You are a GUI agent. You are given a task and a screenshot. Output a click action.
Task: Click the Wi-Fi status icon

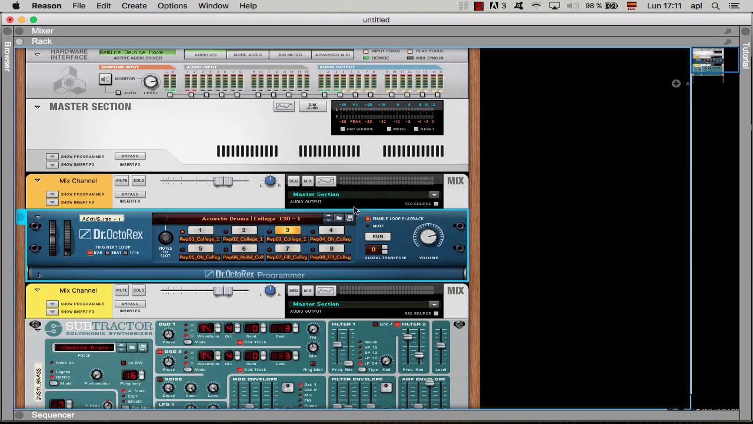[x=536, y=6]
